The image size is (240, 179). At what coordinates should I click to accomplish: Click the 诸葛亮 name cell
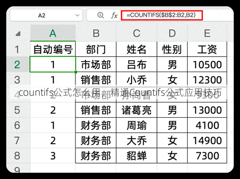tap(137, 110)
